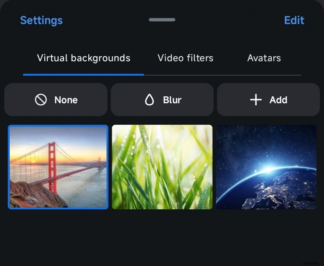Select the Golden Gate Bridge background
Viewport: 324px width, 266px height.
tap(58, 167)
